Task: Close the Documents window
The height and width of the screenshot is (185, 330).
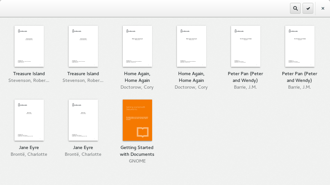Action: point(323,8)
